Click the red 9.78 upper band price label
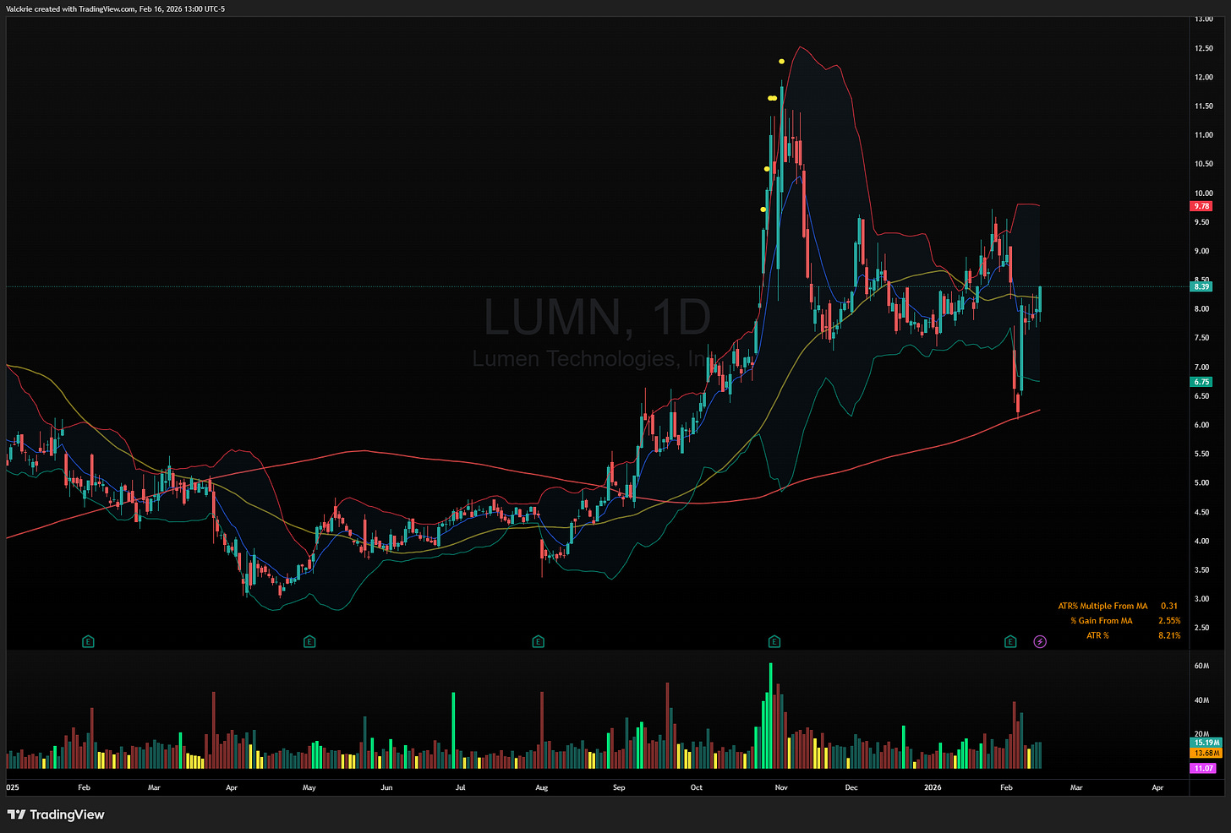1231x833 pixels. tap(1201, 206)
